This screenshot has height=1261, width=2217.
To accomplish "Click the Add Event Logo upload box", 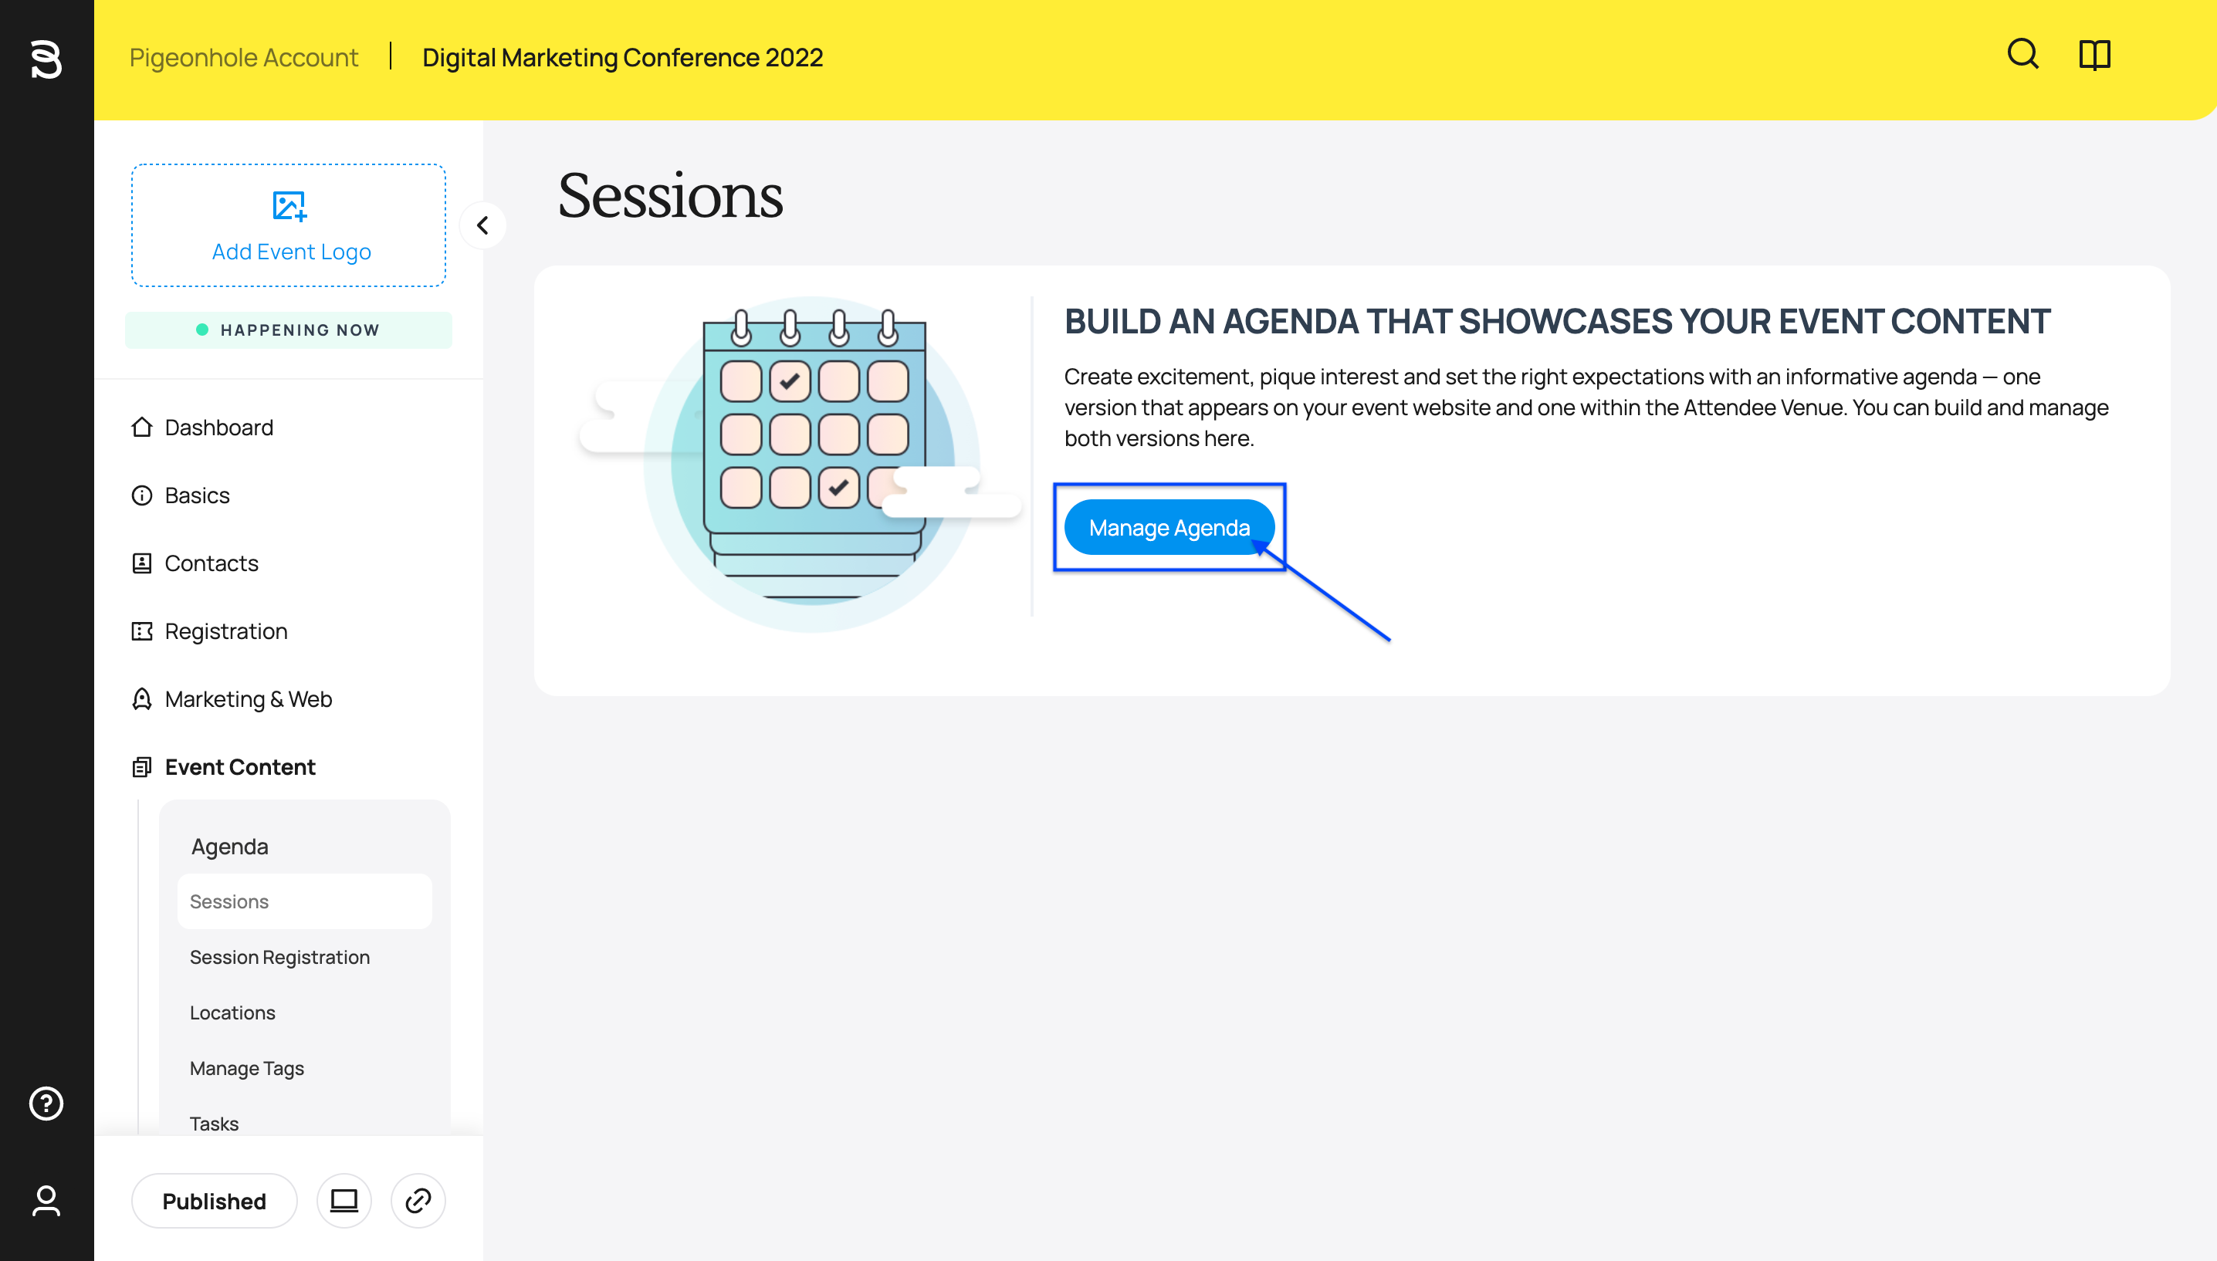I will point(289,225).
